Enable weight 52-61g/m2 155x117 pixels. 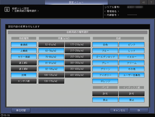tap(51, 45)
